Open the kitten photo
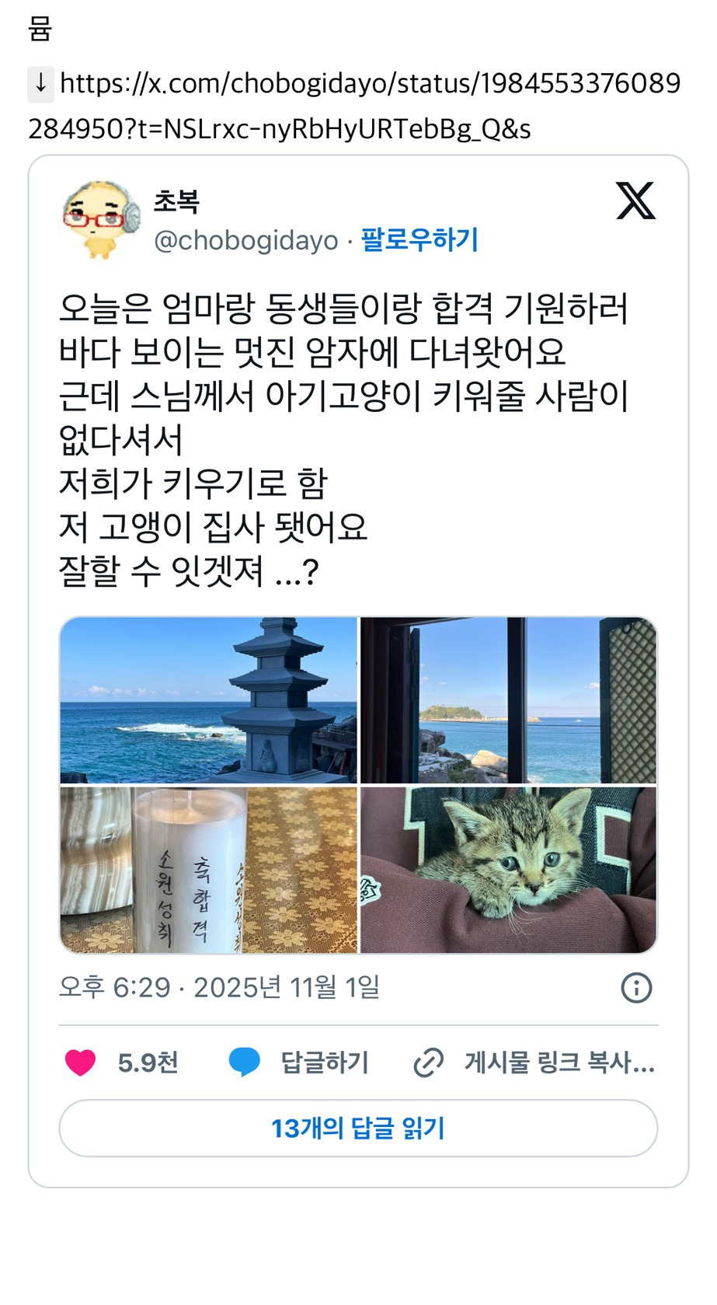This screenshot has height=1305, width=717. point(509,870)
